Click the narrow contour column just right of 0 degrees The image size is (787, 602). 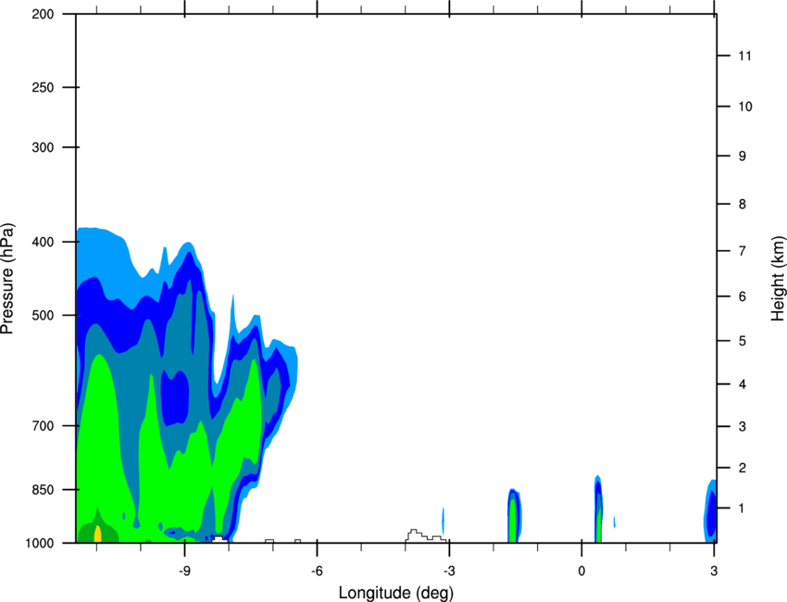tap(598, 508)
